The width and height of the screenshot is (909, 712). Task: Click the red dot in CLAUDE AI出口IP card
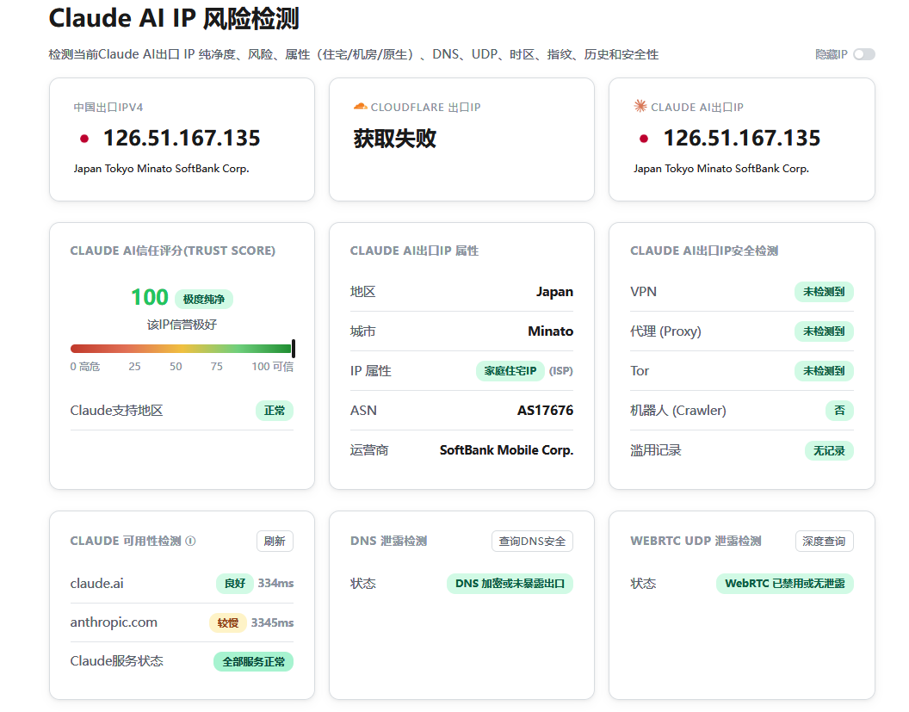click(x=644, y=139)
